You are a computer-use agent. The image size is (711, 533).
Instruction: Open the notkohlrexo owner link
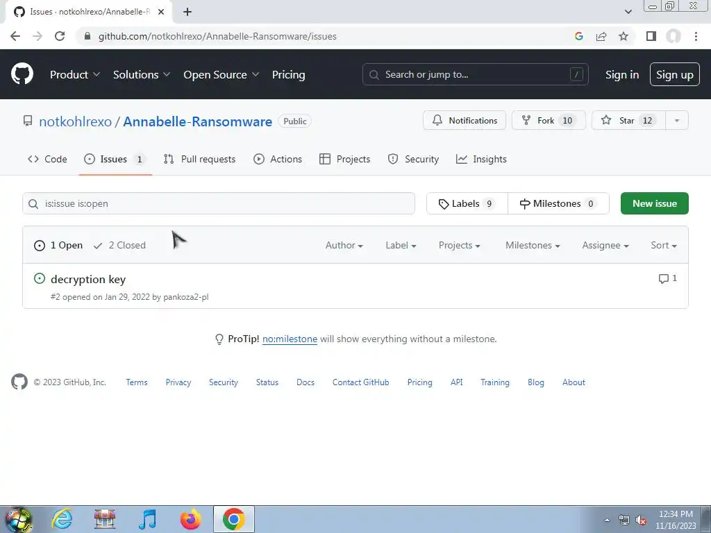[75, 121]
